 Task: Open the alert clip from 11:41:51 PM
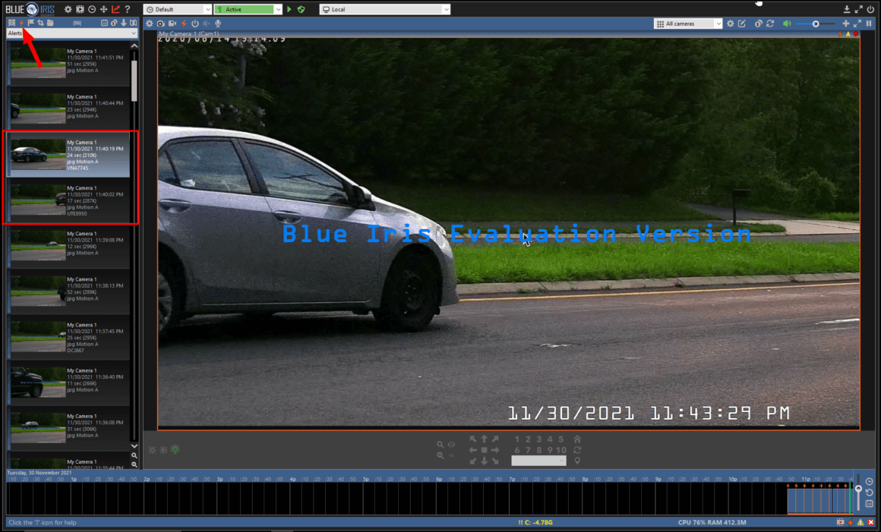pos(68,64)
